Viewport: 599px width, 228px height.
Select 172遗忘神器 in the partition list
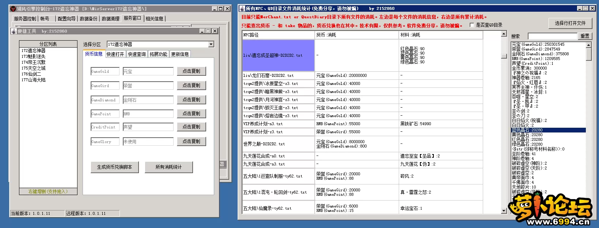[34, 51]
